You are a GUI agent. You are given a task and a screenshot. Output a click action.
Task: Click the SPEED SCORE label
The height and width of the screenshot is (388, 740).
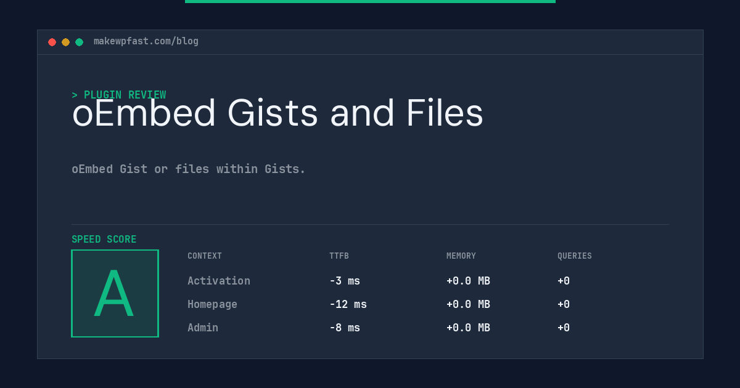coord(104,239)
